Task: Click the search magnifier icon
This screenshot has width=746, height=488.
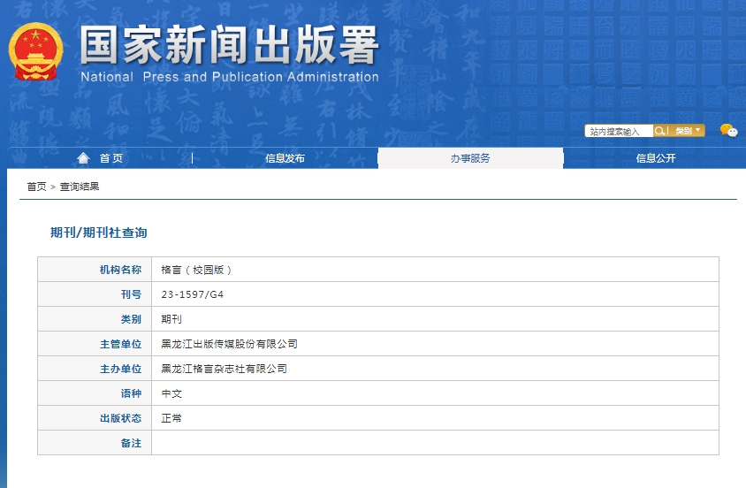Action: [x=659, y=131]
